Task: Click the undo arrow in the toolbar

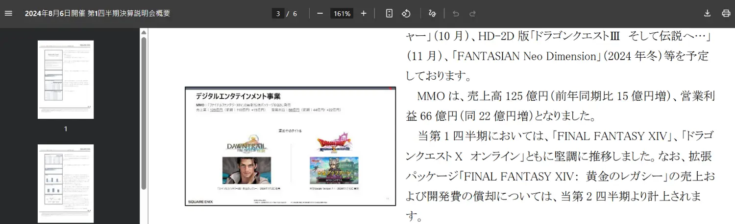Action: [x=456, y=14]
